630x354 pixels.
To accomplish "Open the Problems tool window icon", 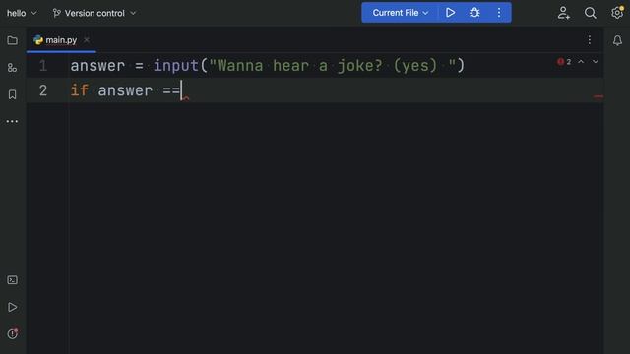I will click(x=13, y=333).
